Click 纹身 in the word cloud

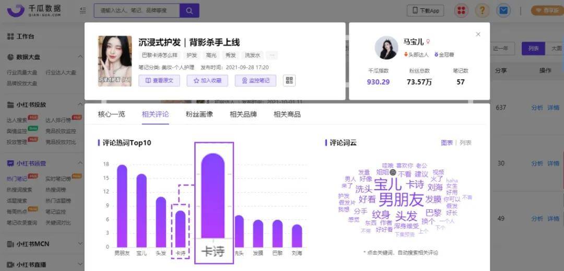[x=381, y=215]
